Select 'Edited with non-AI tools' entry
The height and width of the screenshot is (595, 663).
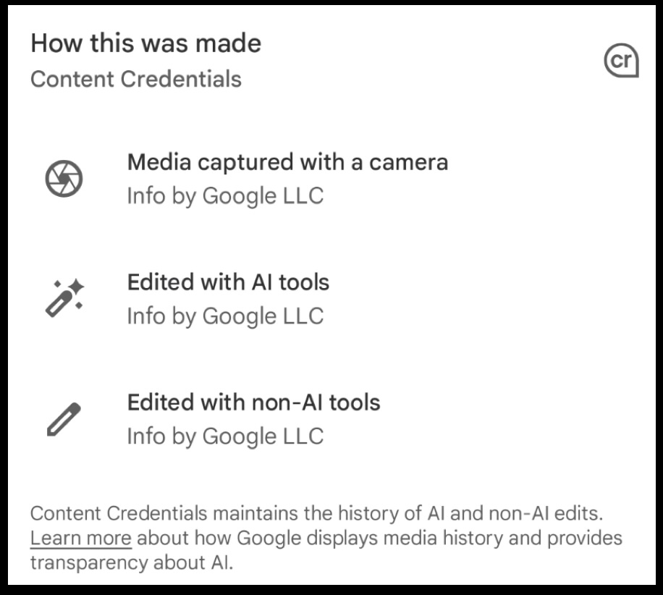[x=253, y=418]
